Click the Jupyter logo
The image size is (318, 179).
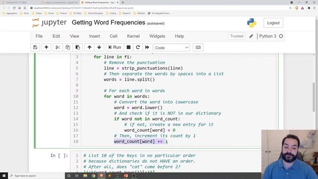pyautogui.click(x=49, y=22)
